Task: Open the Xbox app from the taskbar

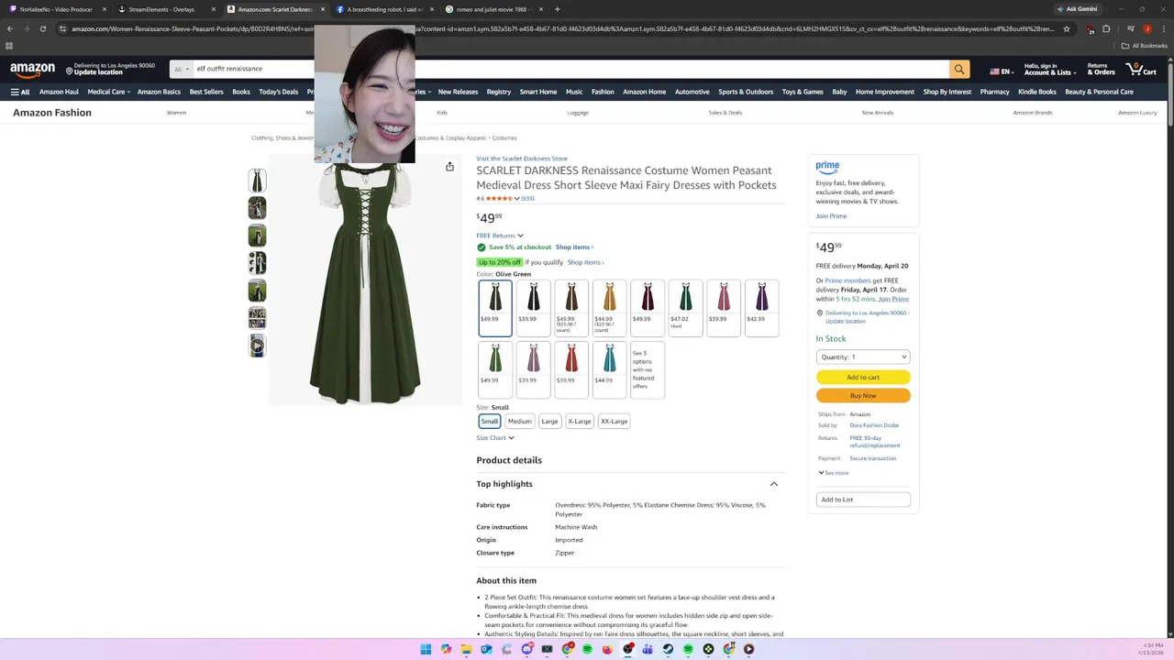Action: click(708, 649)
